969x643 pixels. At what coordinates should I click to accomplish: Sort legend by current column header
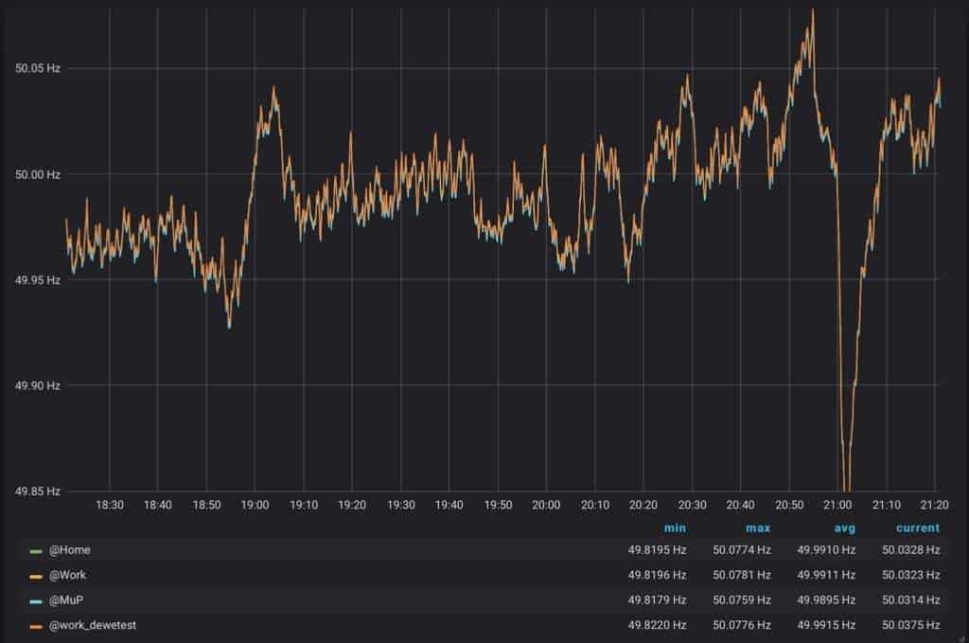(917, 528)
